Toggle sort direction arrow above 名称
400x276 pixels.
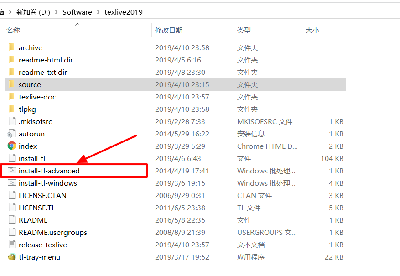tap(77, 25)
